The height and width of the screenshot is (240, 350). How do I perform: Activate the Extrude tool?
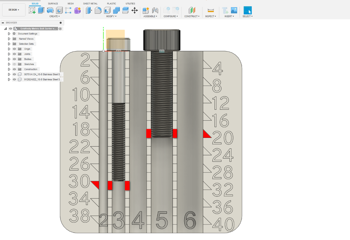(x=41, y=10)
